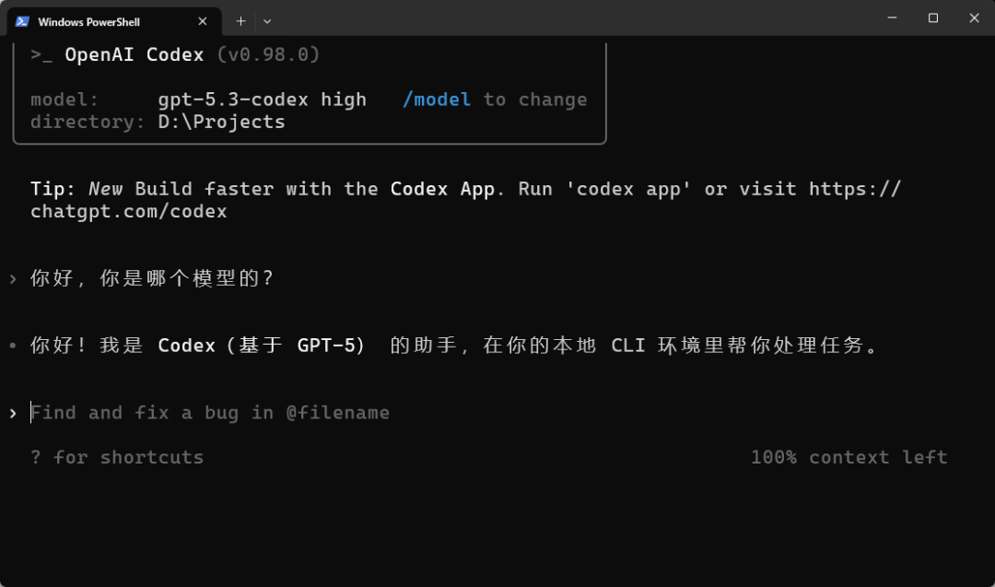The width and height of the screenshot is (995, 587).
Task: Click the '? for shortcuts' hint
Action: 117,458
